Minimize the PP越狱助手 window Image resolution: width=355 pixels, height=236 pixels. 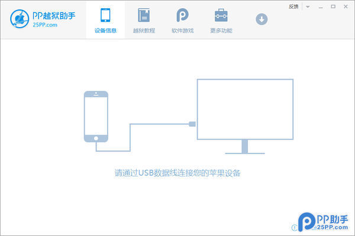click(320, 6)
